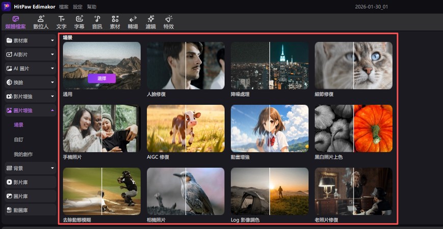Expand the 素材庫 sidebar dropdown
443x229 pixels.
tap(52, 40)
